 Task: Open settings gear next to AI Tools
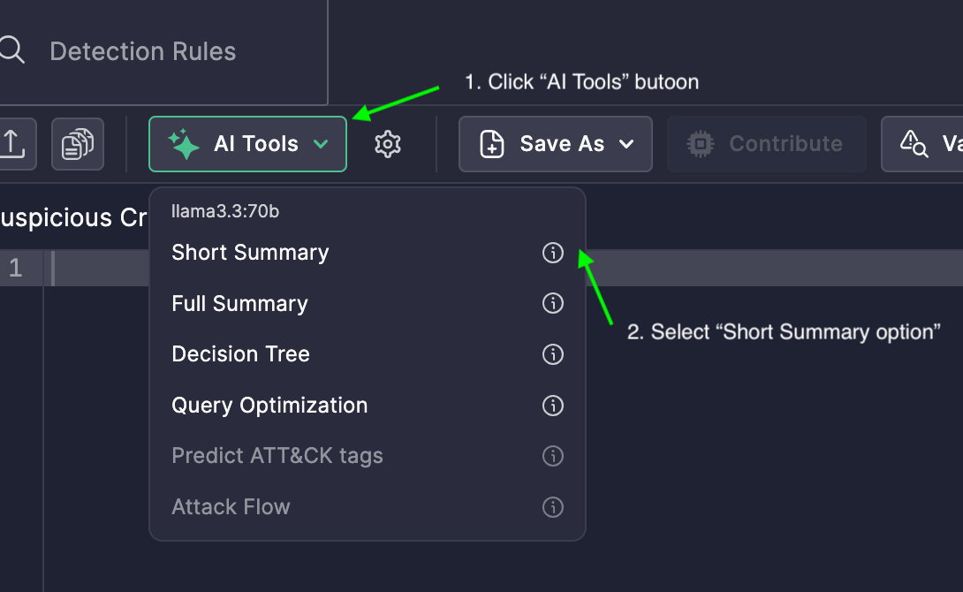coord(388,144)
